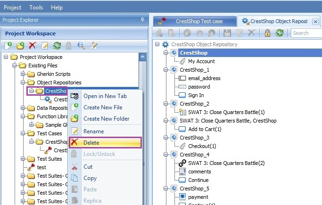Click the Rename pencil icon in Project Workspace toolbar
The image size is (322, 205).
45,46
